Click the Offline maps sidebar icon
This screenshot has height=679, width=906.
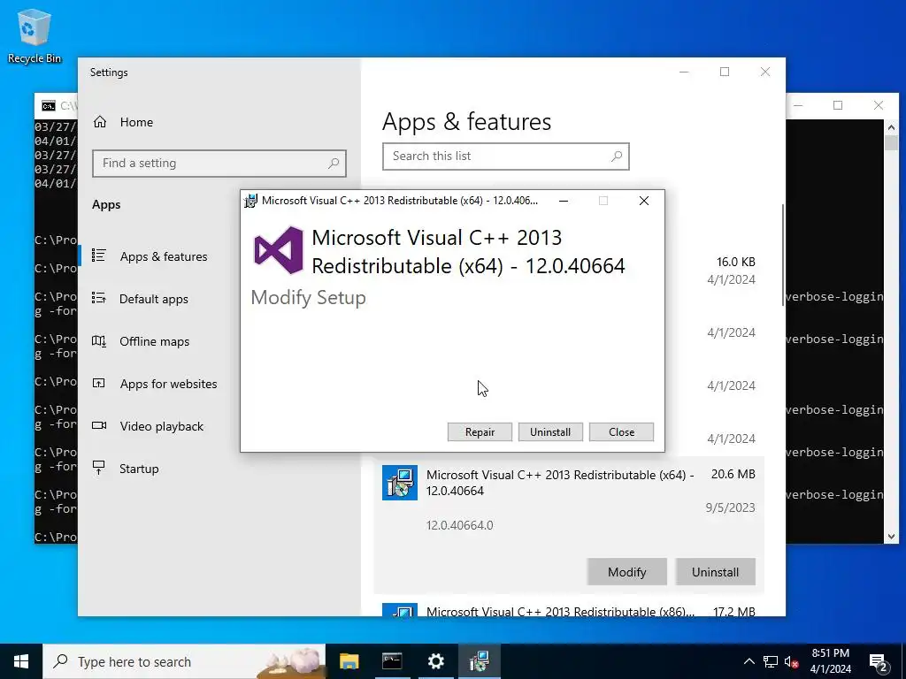click(99, 340)
